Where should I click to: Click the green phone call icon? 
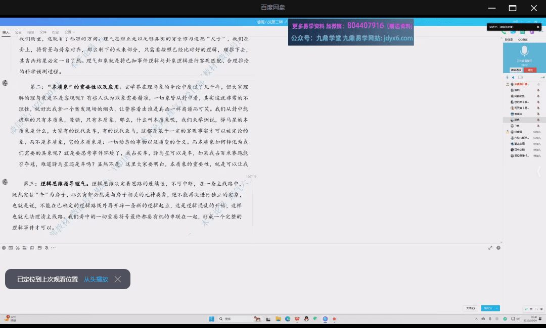tap(504, 32)
